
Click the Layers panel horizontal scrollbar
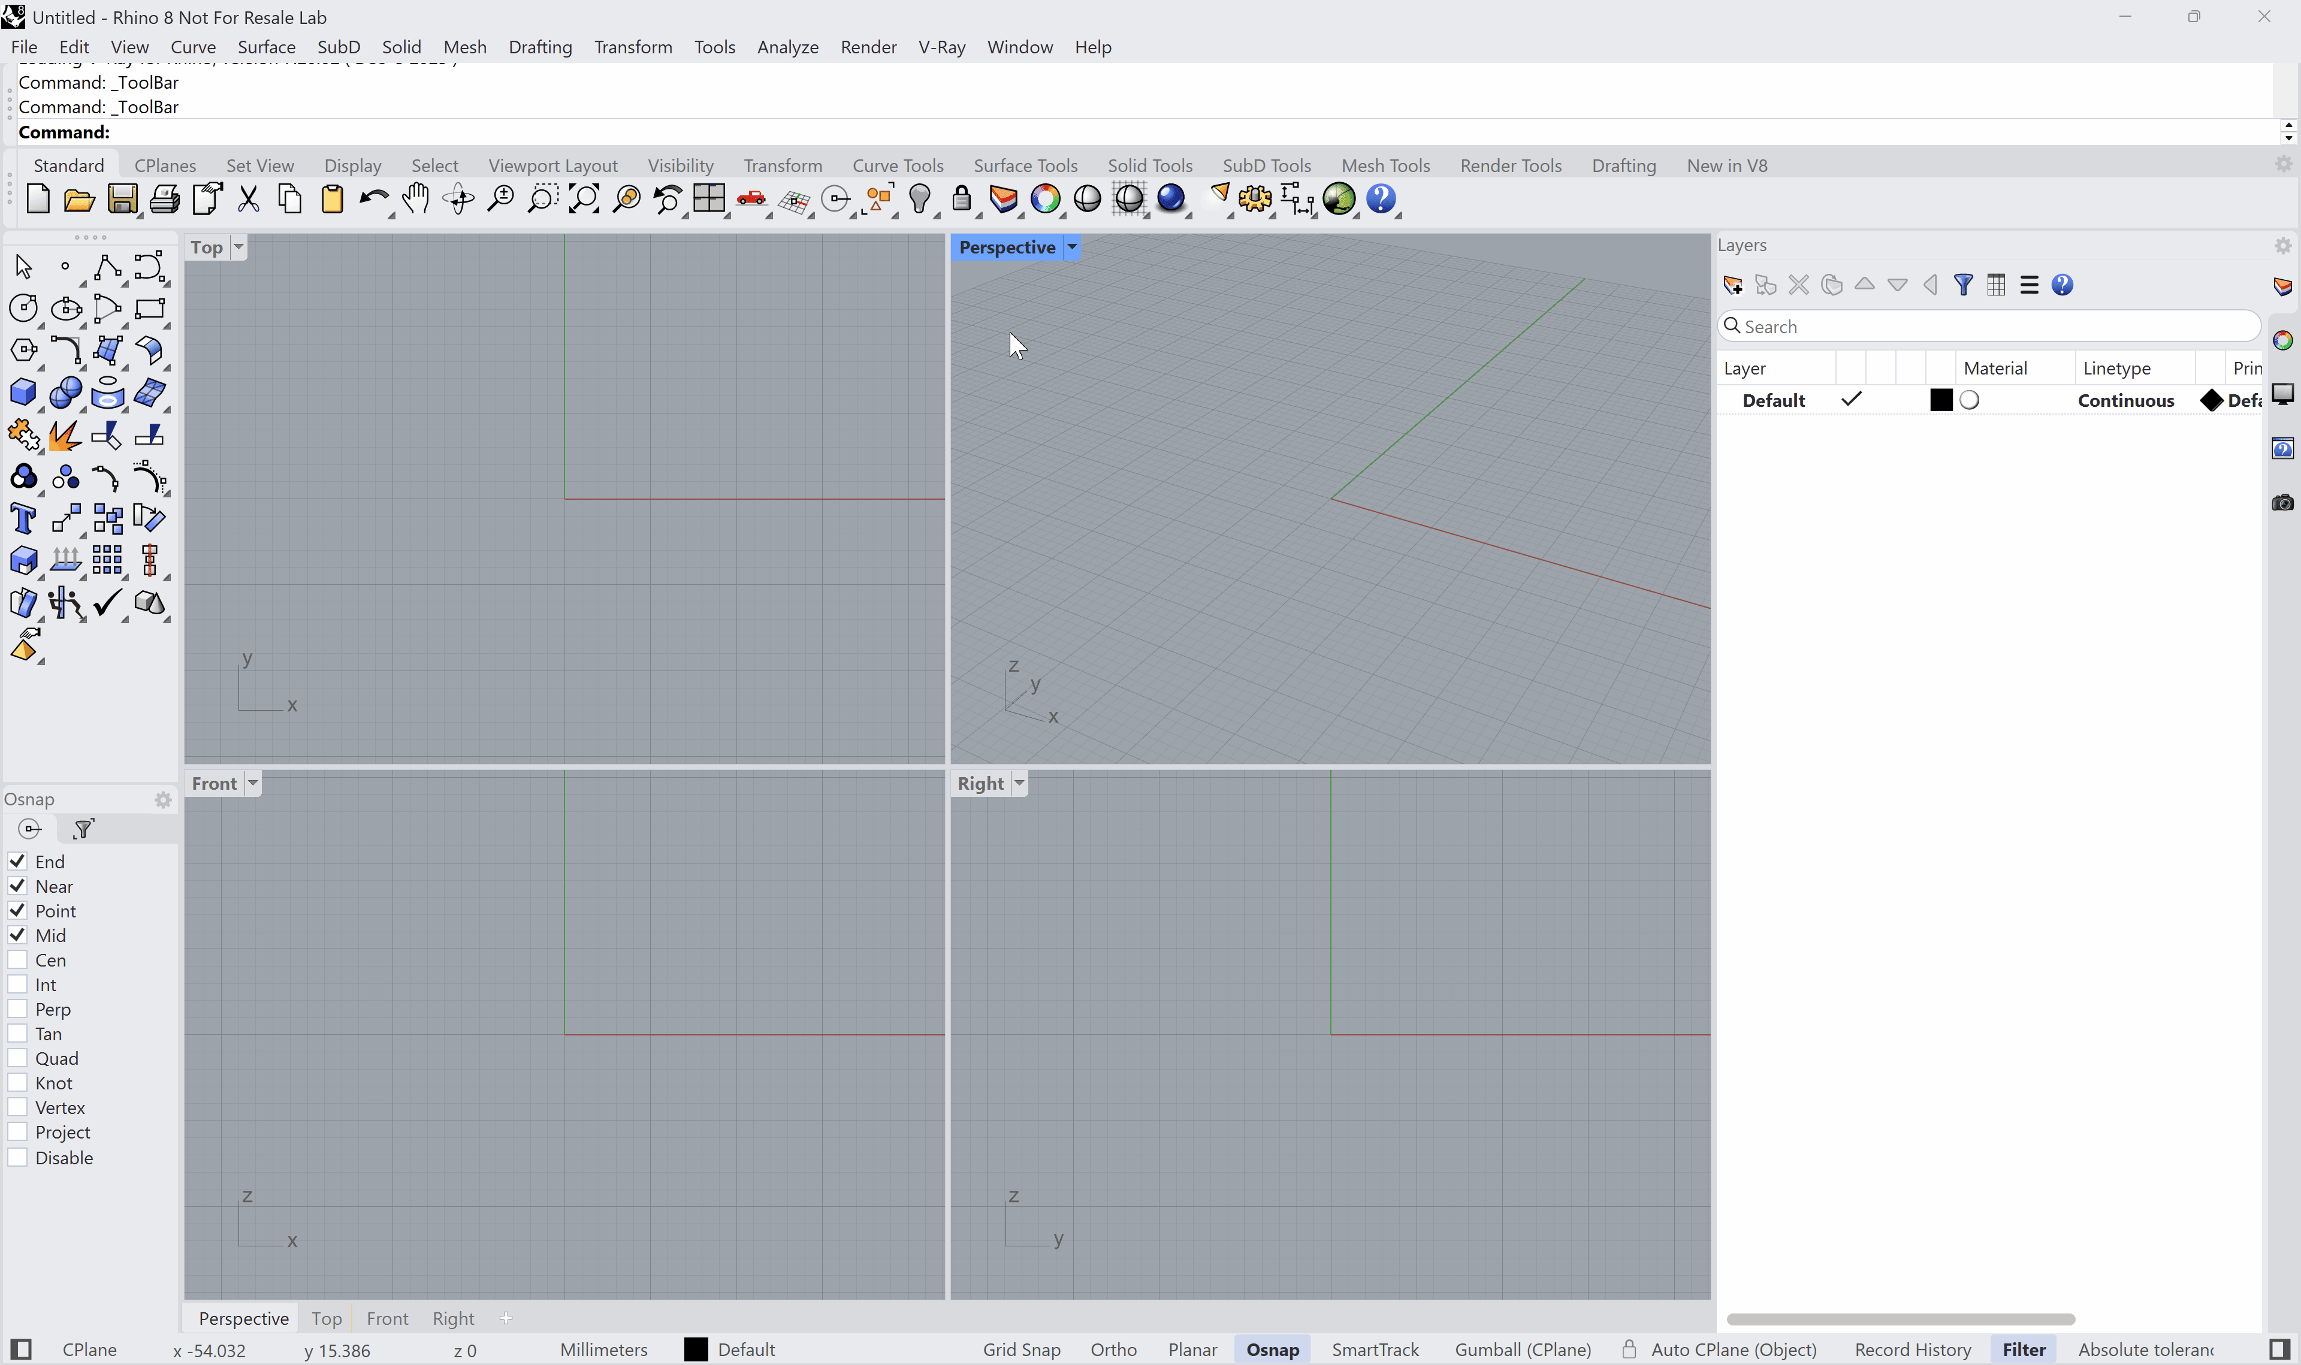(x=1900, y=1319)
